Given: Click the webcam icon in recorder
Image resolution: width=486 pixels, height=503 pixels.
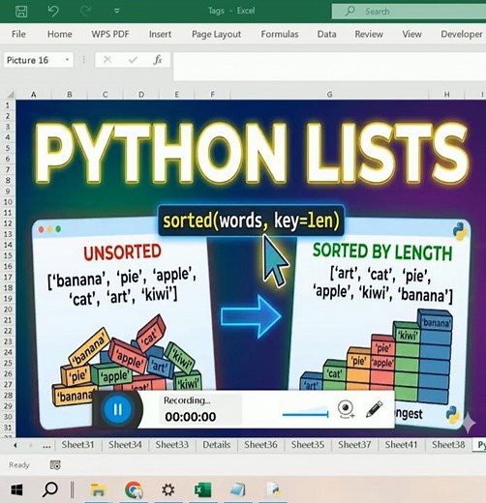Looking at the screenshot, I should coord(346,409).
